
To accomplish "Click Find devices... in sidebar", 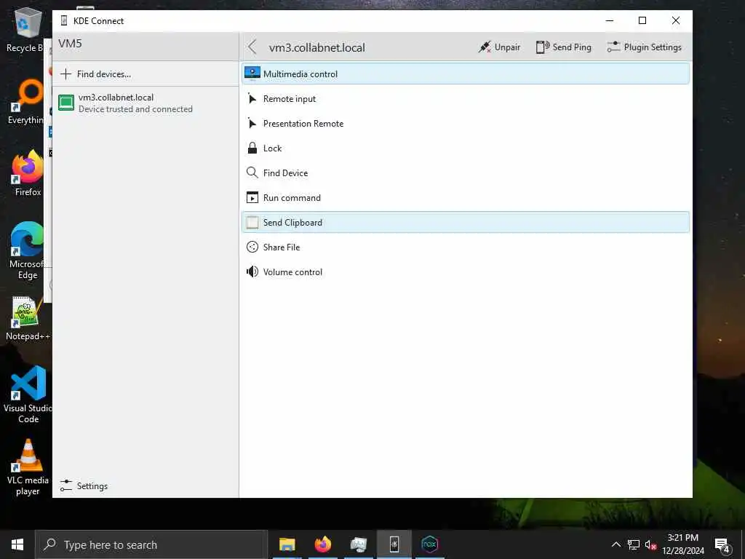I will click(146, 74).
